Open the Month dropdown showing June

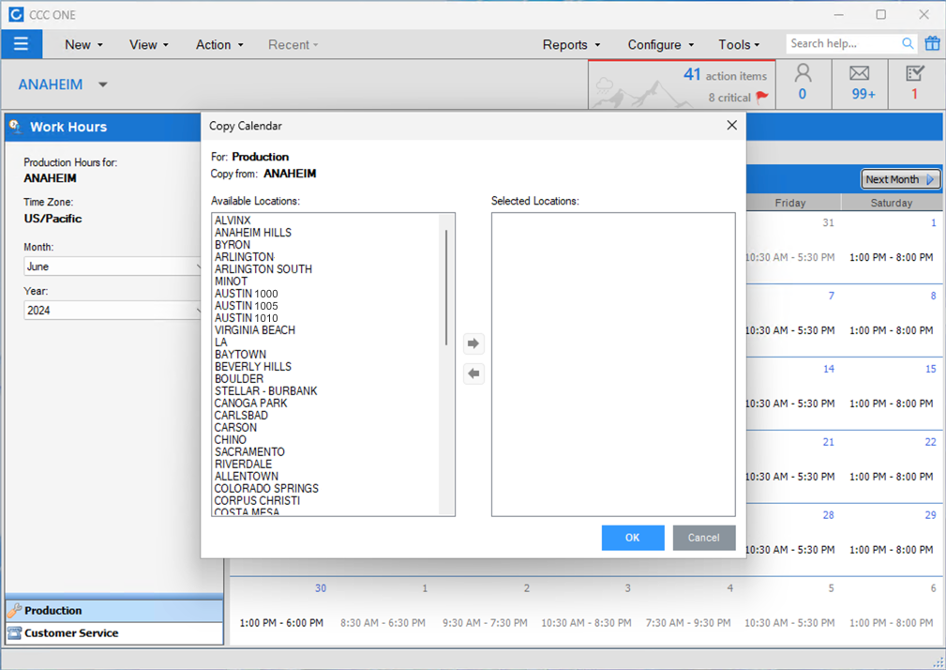113,266
